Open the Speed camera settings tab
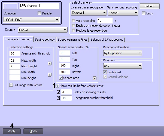This screenshot has height=136, width=164. (72, 40)
